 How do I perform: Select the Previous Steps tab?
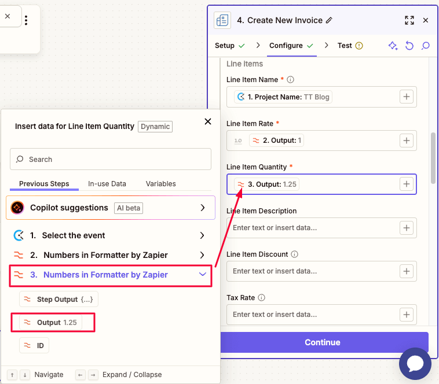click(x=44, y=184)
